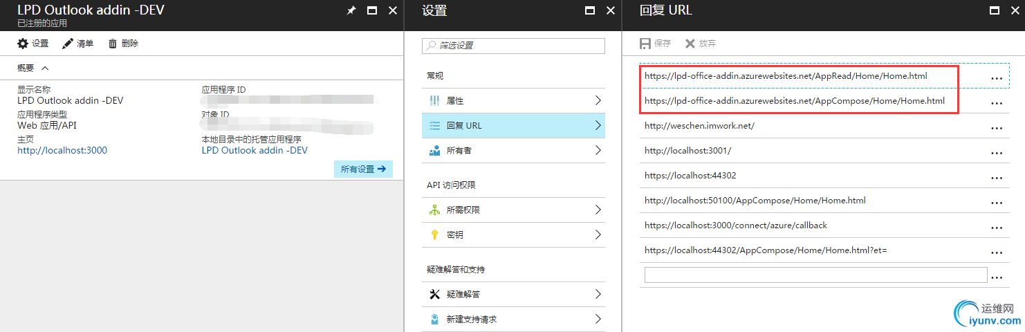Open the 疑难解答 settings entry

click(x=513, y=294)
